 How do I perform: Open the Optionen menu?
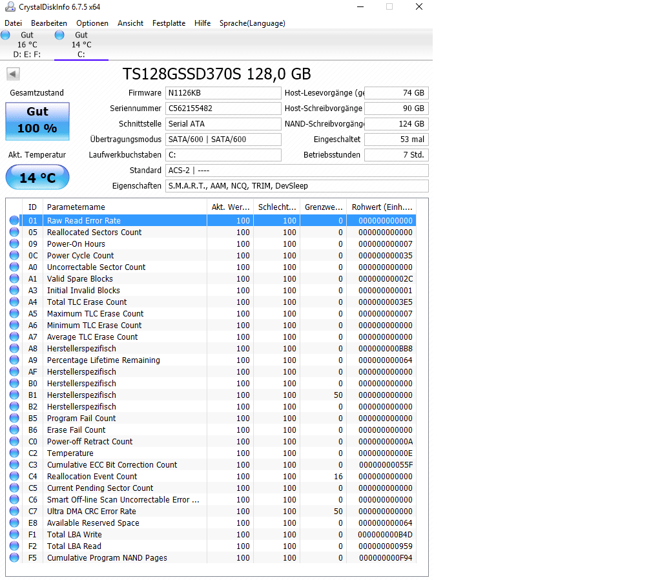click(92, 23)
